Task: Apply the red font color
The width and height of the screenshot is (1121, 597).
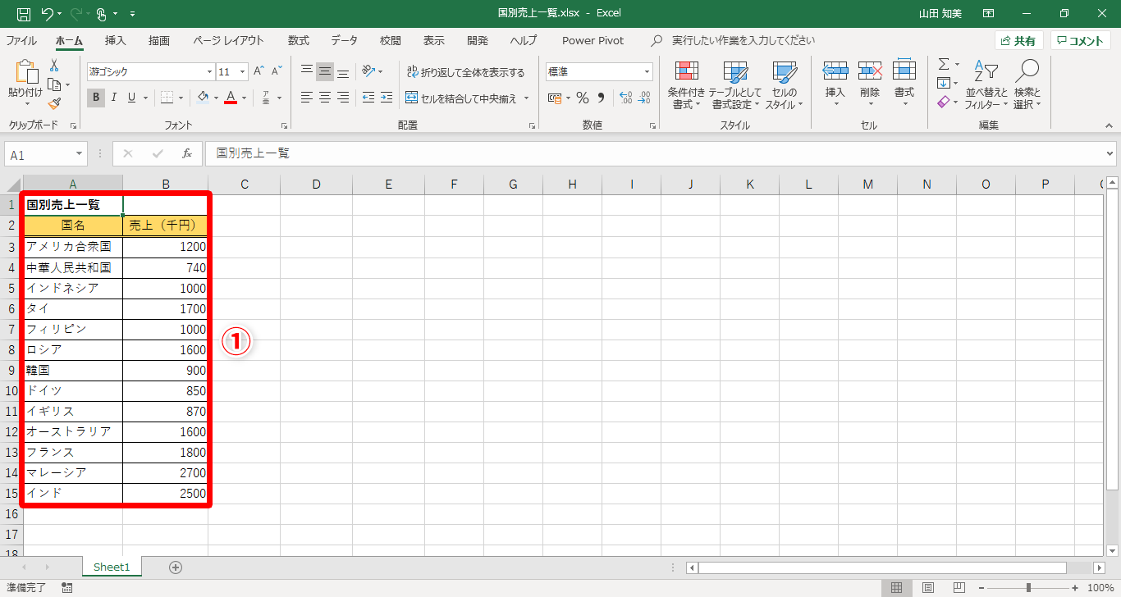Action: coord(231,98)
